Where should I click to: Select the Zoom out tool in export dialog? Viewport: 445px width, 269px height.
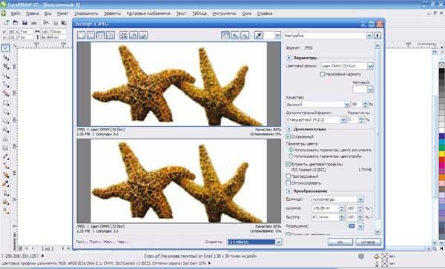click(x=245, y=35)
